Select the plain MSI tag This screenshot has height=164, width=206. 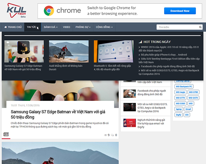(191, 104)
